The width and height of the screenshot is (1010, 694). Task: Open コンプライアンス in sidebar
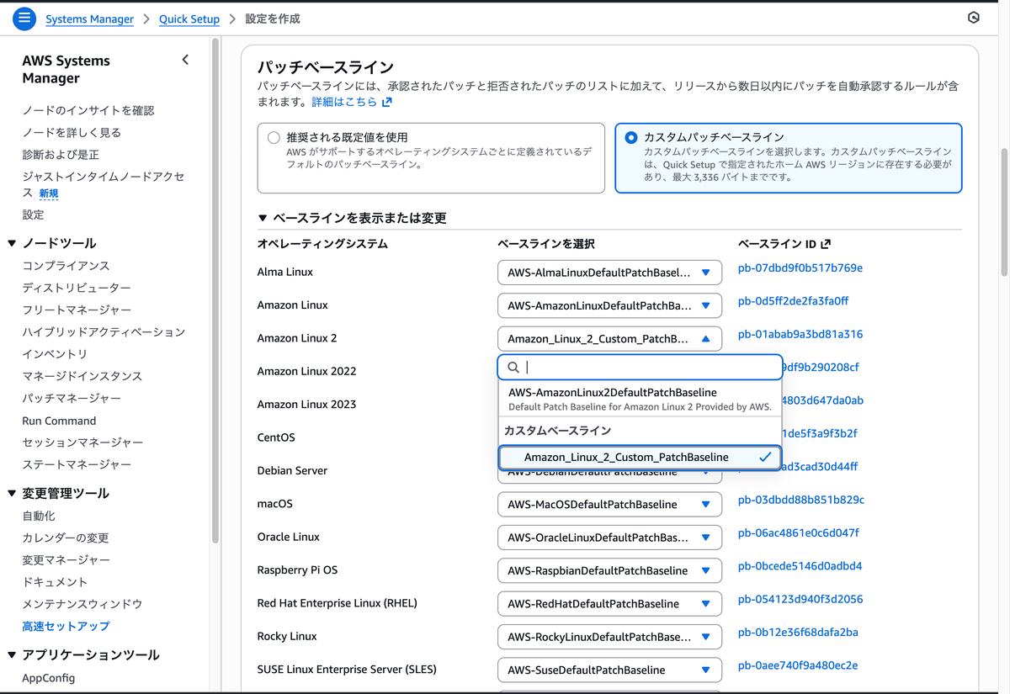coord(66,266)
